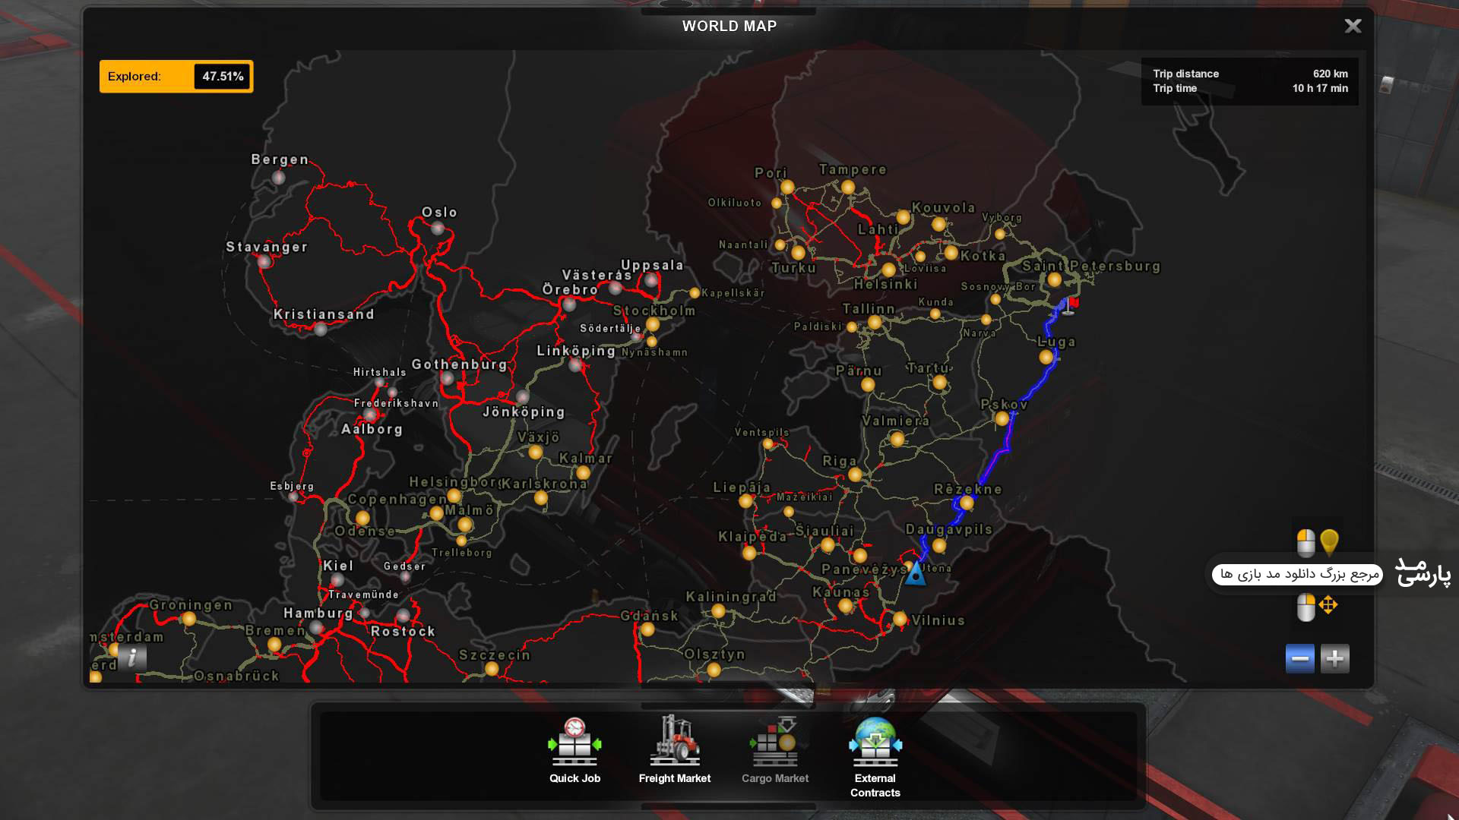Click the Quick Job label
Viewport: 1459px width, 820px height.
point(575,778)
